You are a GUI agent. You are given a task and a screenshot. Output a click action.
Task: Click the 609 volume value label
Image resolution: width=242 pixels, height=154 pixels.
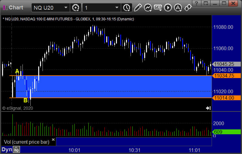(226, 132)
